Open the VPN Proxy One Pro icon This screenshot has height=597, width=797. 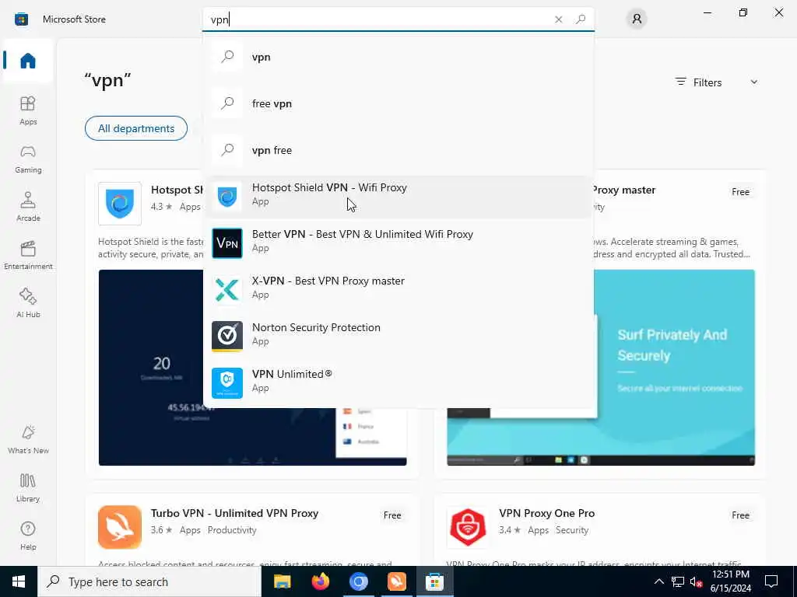[x=468, y=527]
